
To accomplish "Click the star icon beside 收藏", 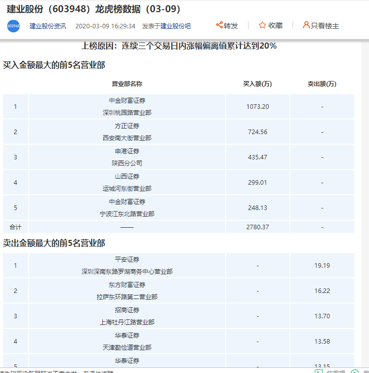I will point(262,25).
